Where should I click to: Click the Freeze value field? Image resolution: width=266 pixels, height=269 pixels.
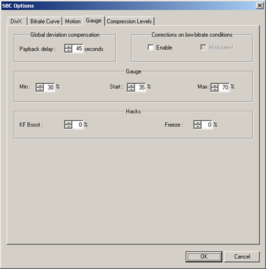tap(207, 125)
